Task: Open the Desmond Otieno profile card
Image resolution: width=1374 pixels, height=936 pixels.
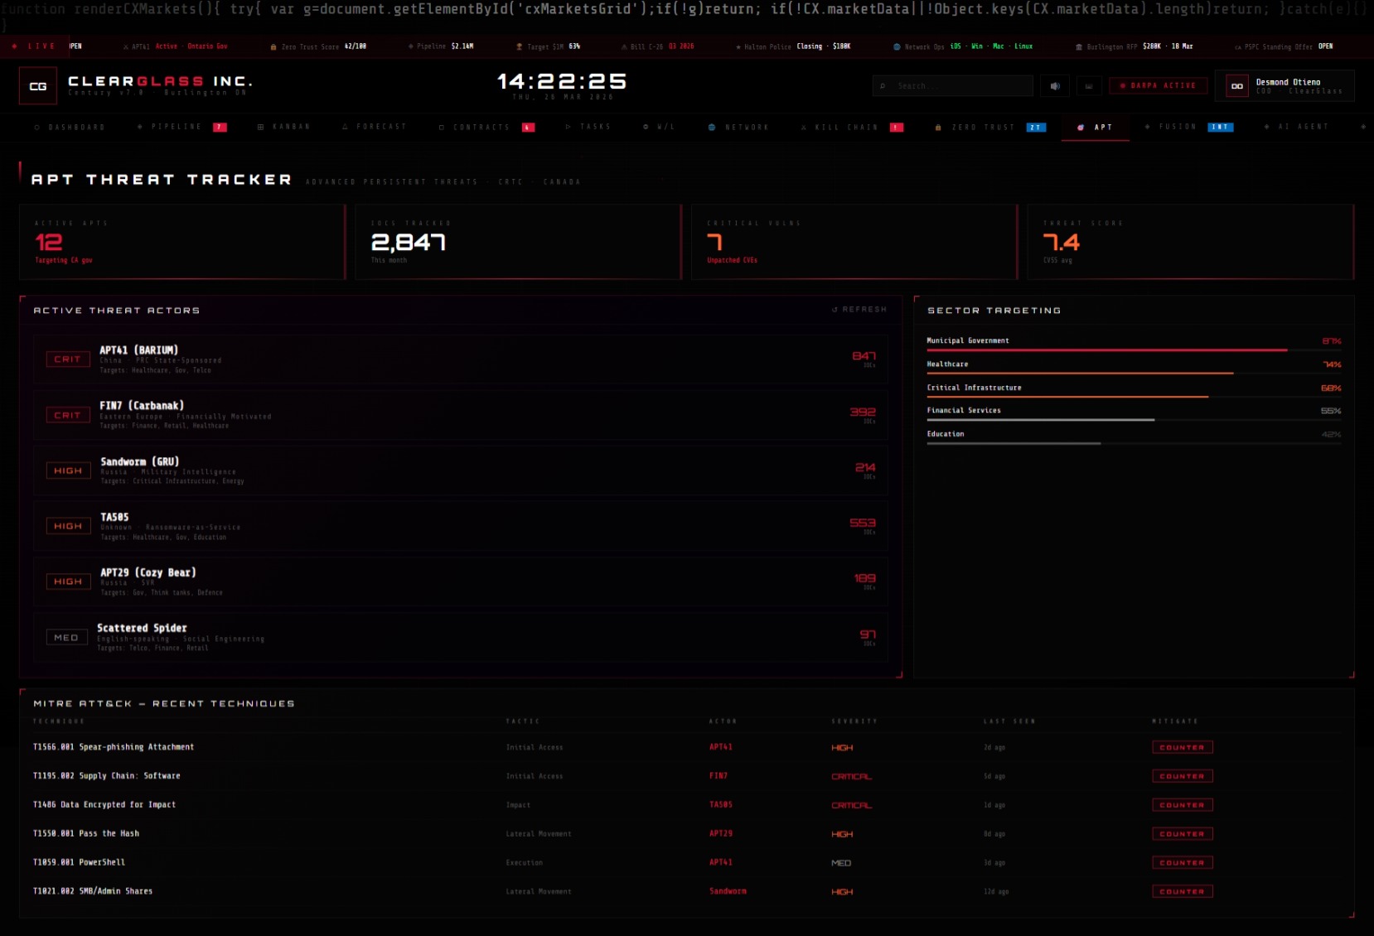Action: point(1284,85)
